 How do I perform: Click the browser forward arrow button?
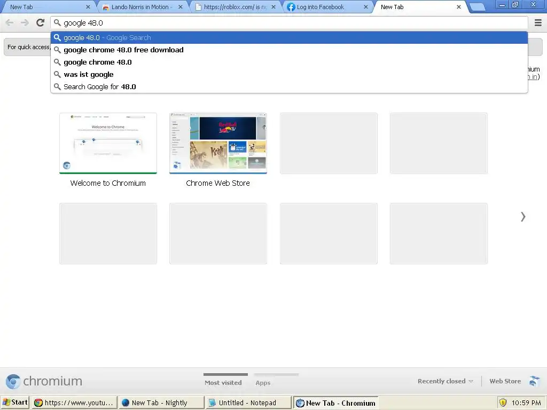(x=25, y=23)
